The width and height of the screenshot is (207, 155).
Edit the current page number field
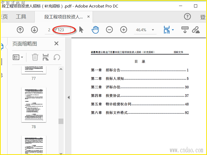coord(49,30)
